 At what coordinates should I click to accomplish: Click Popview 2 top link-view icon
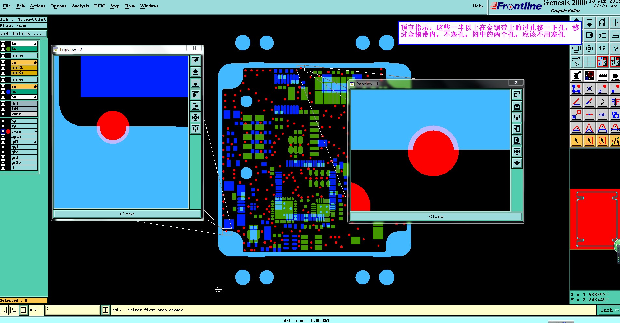(195, 60)
